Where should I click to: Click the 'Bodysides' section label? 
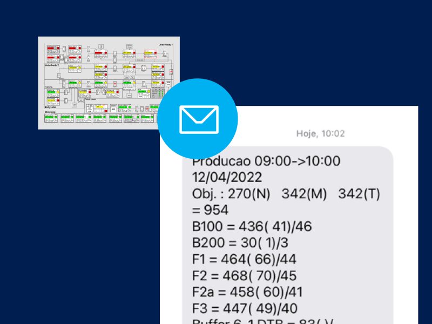[x=50, y=107]
